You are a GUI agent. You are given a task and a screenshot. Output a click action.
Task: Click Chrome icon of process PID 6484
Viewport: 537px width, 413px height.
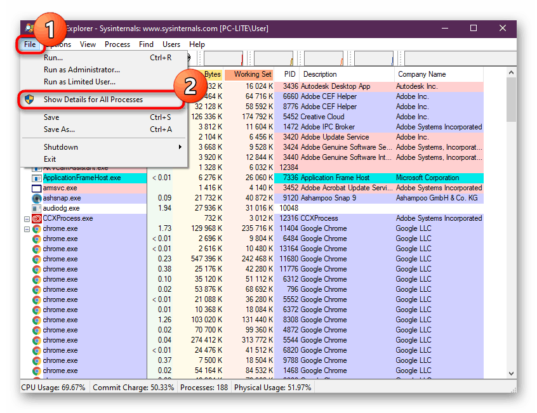[x=37, y=239]
